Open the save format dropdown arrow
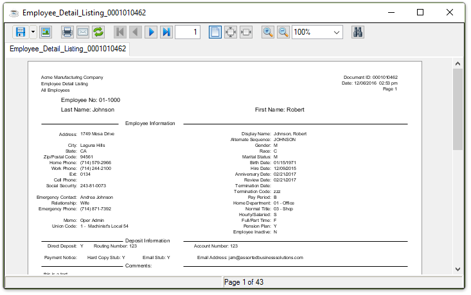 tap(33, 32)
